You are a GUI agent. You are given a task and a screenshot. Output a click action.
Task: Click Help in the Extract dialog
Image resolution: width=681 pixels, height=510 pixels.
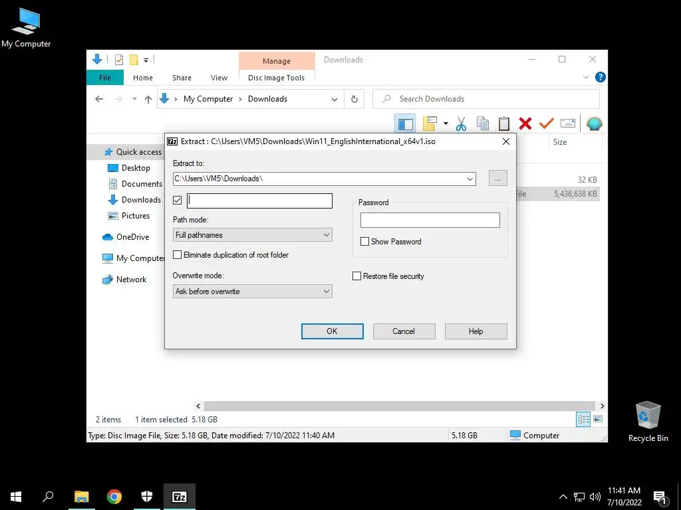(476, 331)
